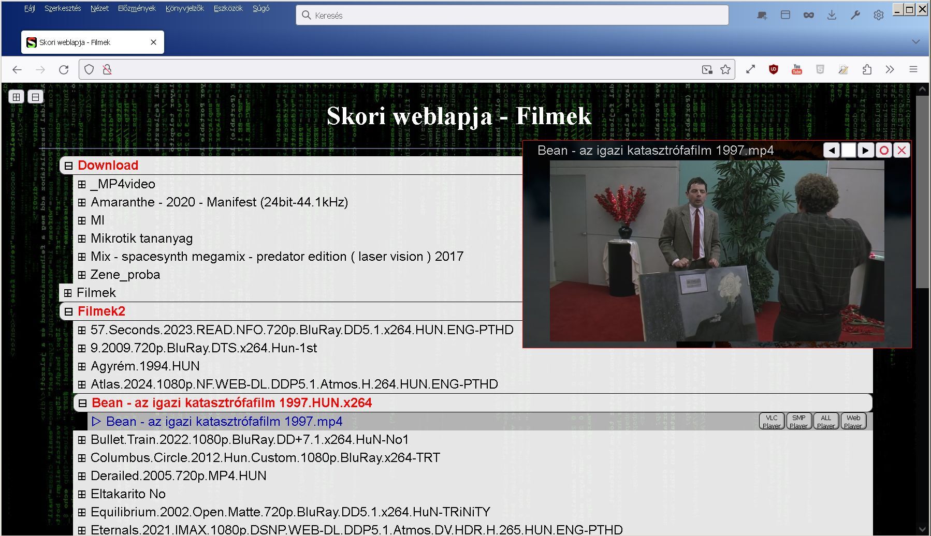Expand the Derailed.2005.720p folder

(x=82, y=476)
